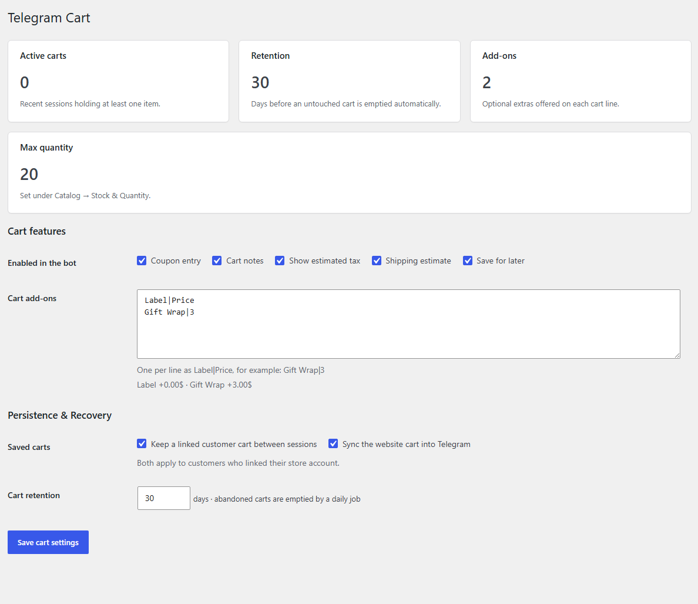Click the Cart retention days field
Screen dimensions: 698x604
click(164, 498)
